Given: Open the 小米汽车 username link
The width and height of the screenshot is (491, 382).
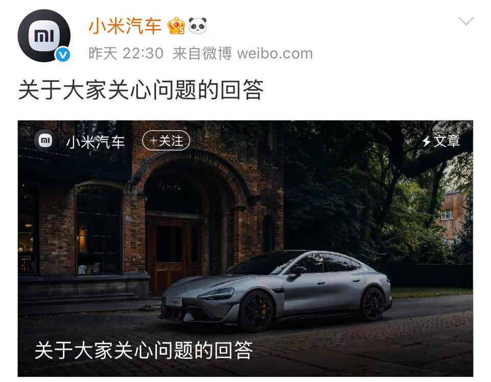Looking at the screenshot, I should 125,26.
